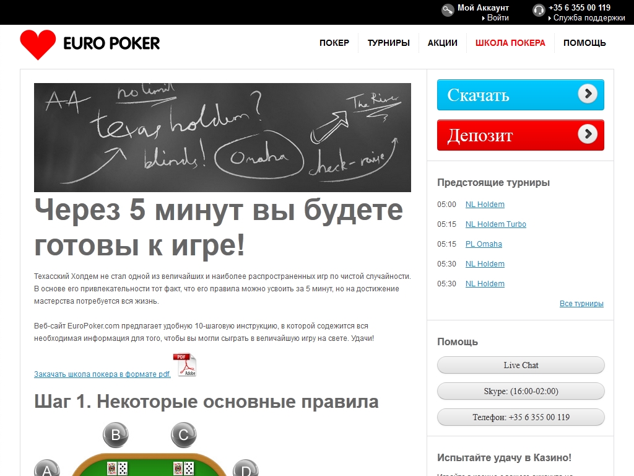This screenshot has height=476, width=634.
Task: Click the red heart Euro Poker logo
Action: pos(38,44)
